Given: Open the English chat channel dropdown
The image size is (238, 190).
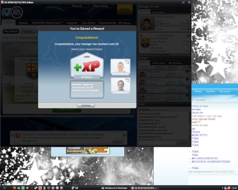Looking at the screenshot, I should coord(153,109).
